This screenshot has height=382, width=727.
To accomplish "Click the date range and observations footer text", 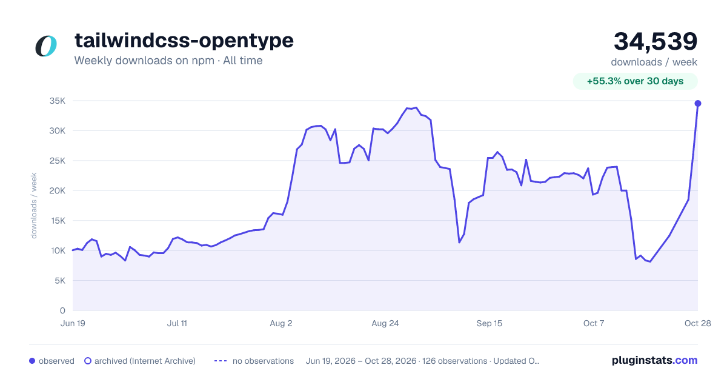I will pos(423,361).
